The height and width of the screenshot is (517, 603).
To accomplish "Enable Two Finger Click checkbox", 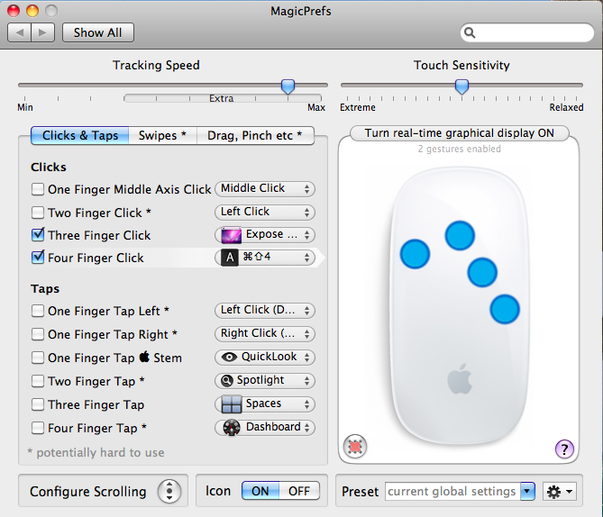I will [38, 213].
